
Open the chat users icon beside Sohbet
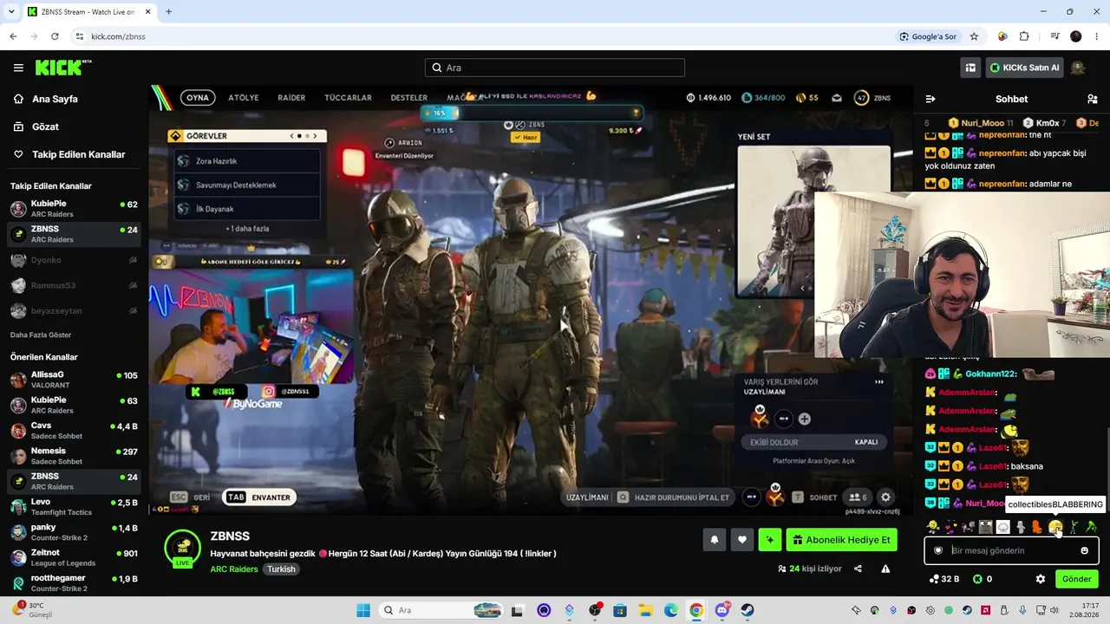point(1093,99)
